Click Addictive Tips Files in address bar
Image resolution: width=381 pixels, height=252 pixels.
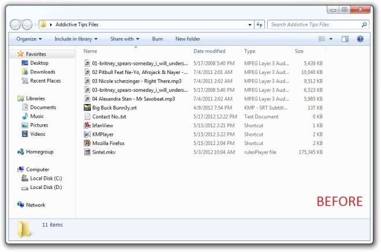pos(77,25)
